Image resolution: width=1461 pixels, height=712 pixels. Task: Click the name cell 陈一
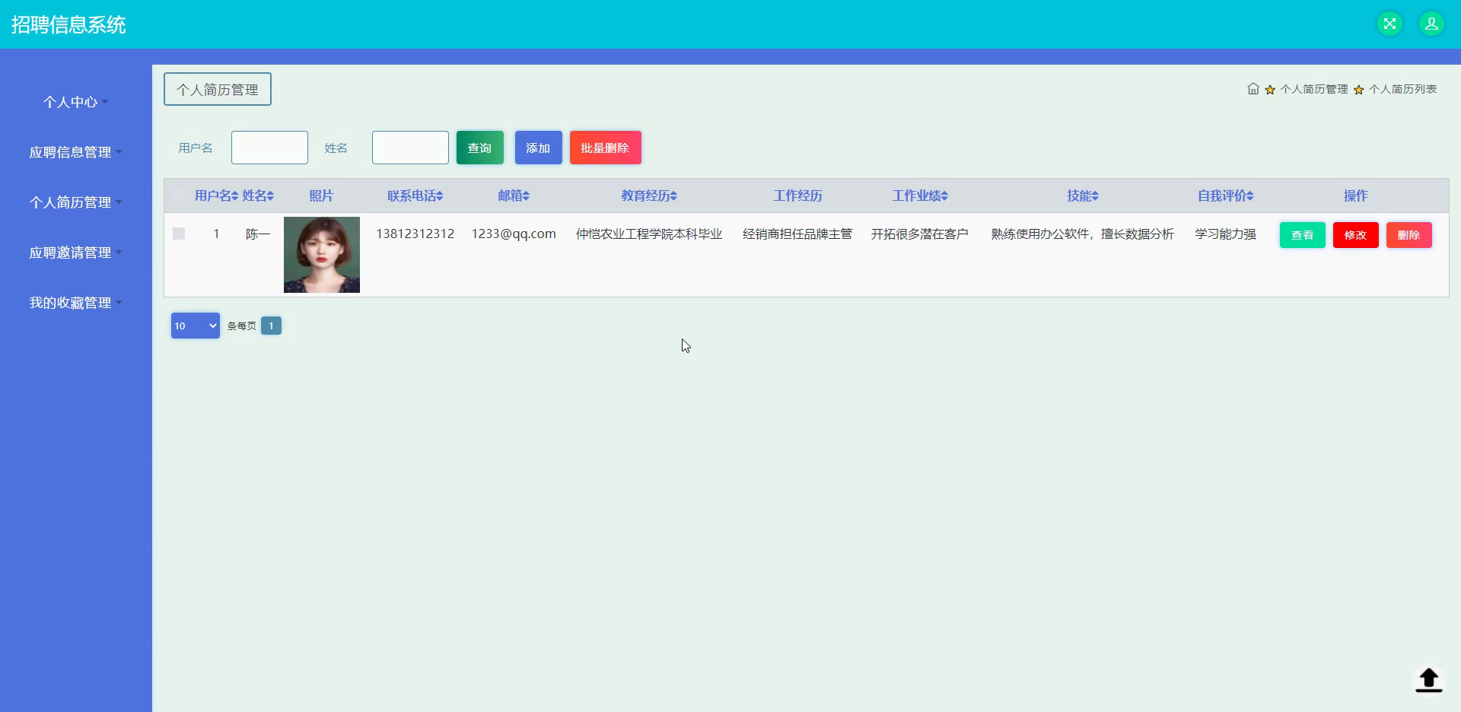(x=258, y=234)
